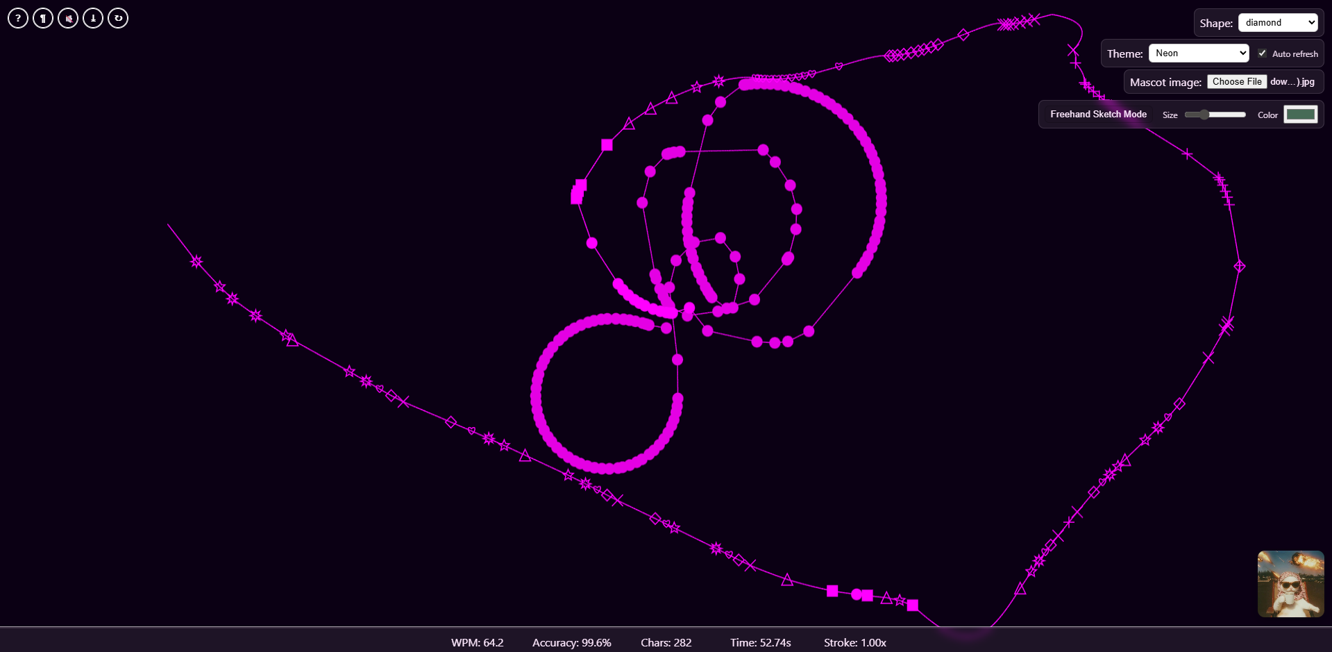Viewport: 1332px width, 652px height.
Task: Click the selected mascot file name text
Action: click(1292, 82)
